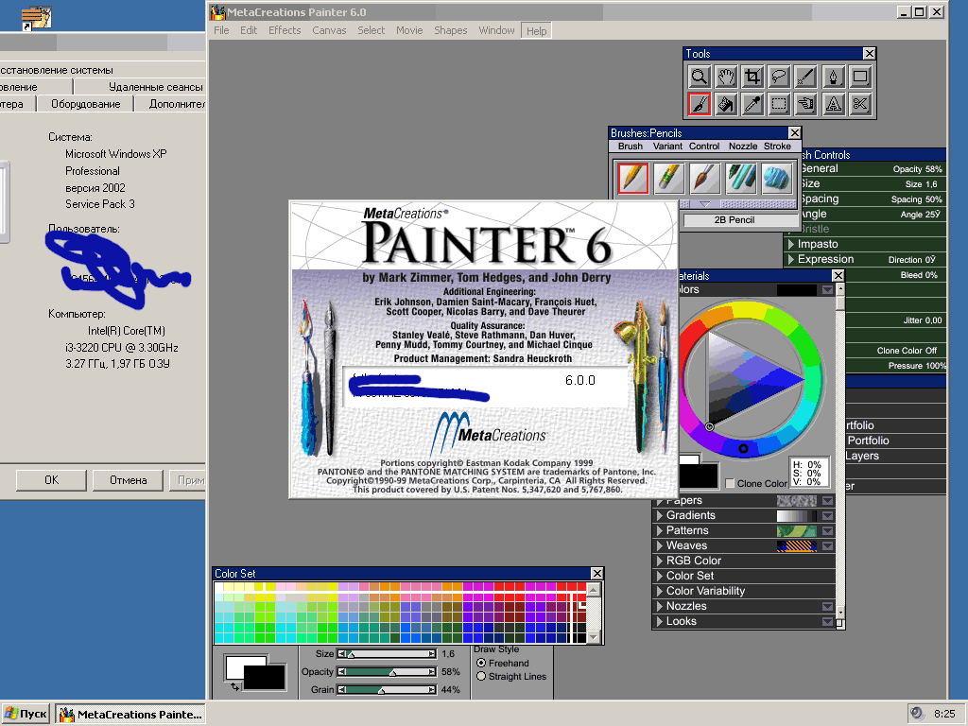Expand the Weaves section arrow
The height and width of the screenshot is (726, 968).
pos(659,545)
